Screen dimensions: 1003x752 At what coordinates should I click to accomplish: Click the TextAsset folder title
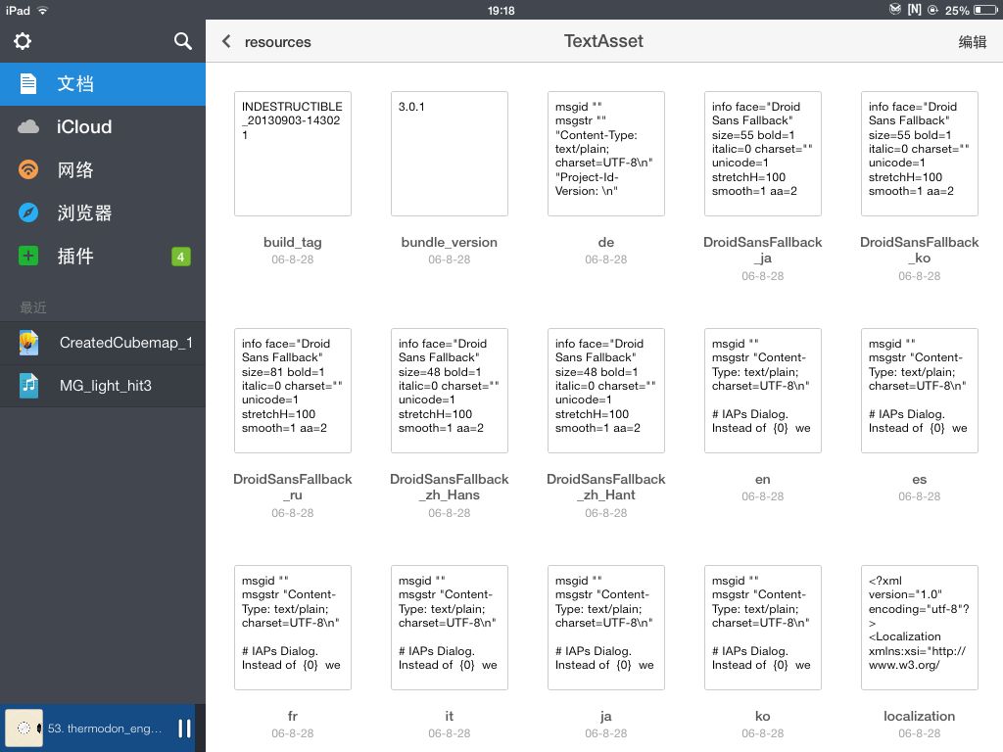click(603, 41)
